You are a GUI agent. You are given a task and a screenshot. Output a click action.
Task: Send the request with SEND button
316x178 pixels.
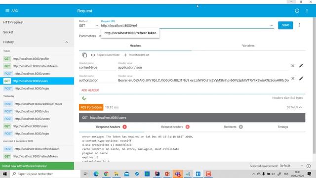click(285, 25)
